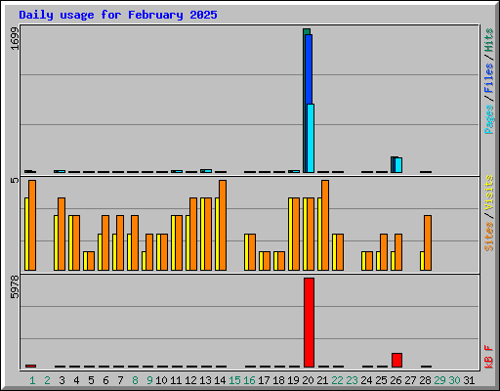
Task: Click the 1699 axis maximum label
Action: click(15, 38)
